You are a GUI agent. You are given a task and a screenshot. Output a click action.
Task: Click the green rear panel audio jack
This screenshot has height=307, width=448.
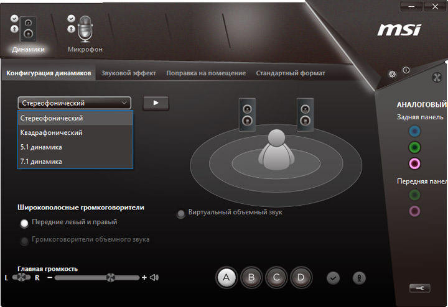point(414,147)
